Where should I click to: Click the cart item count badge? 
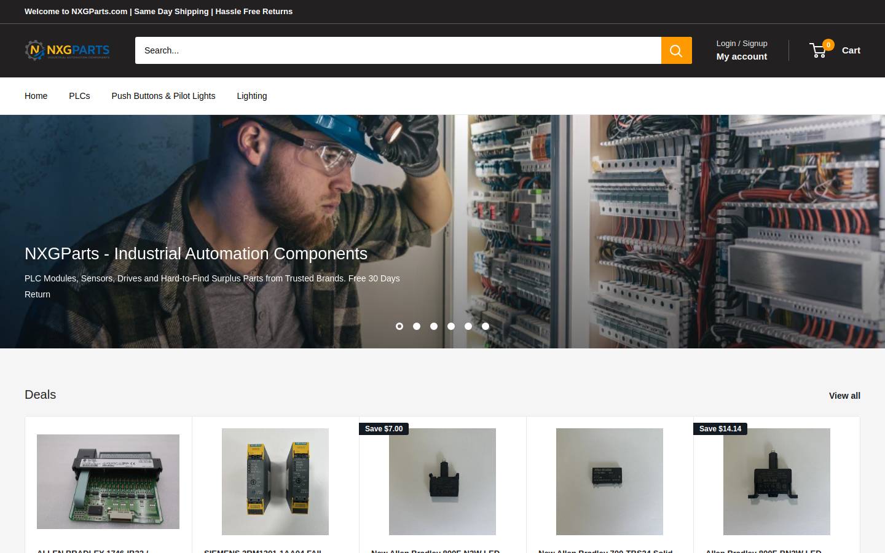(x=828, y=45)
